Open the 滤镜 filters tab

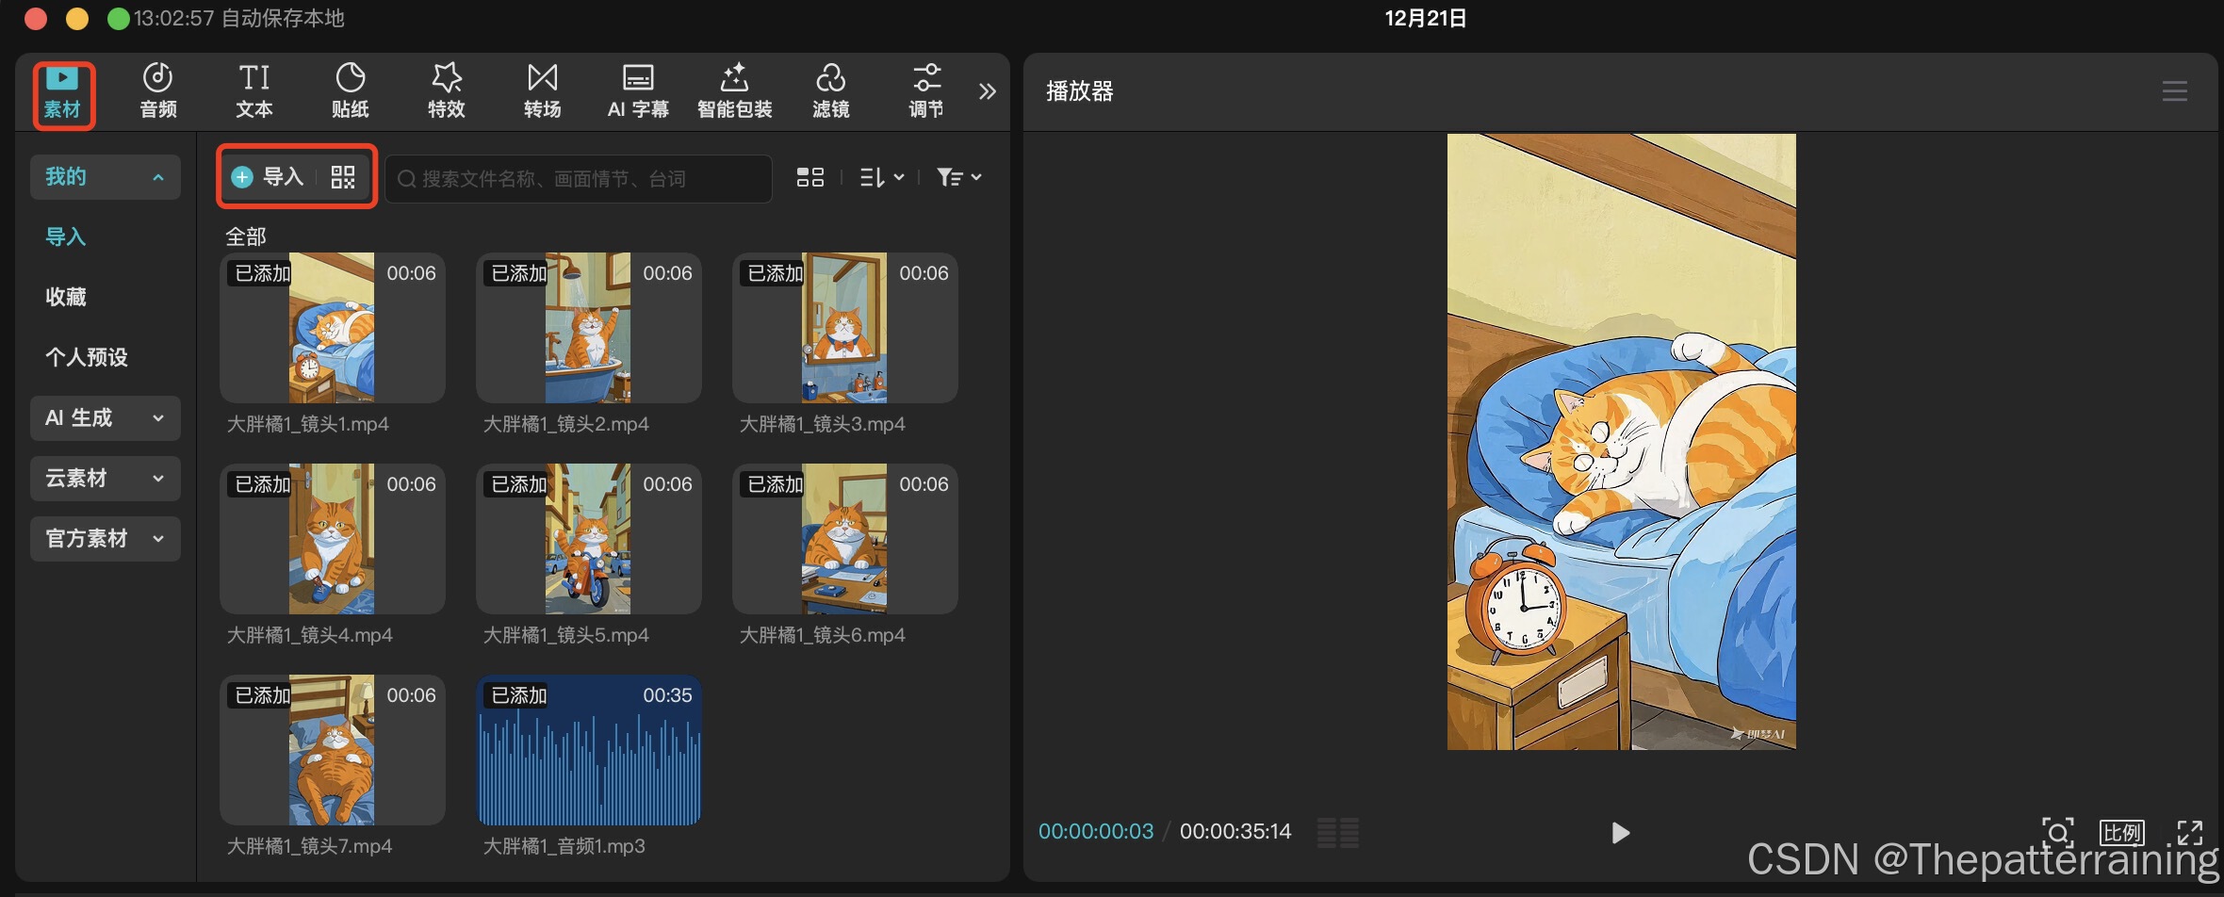(x=831, y=91)
